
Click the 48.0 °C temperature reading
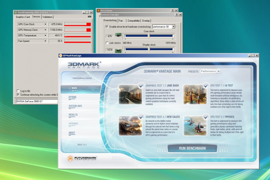pos(56,35)
